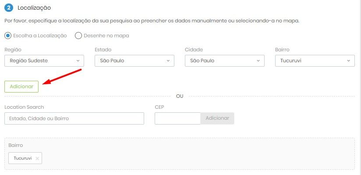Click the Desenhe no mapa label text
This screenshot has width=361, height=175.
pyautogui.click(x=106, y=36)
